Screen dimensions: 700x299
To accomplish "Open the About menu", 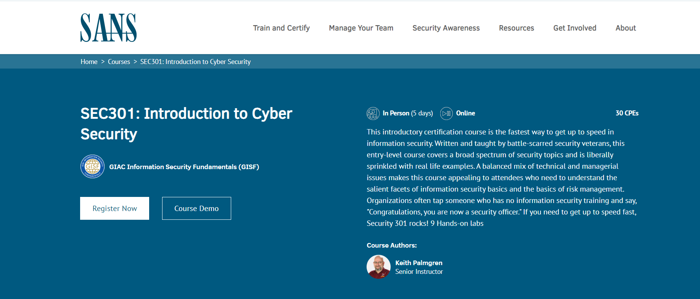I will pyautogui.click(x=626, y=28).
